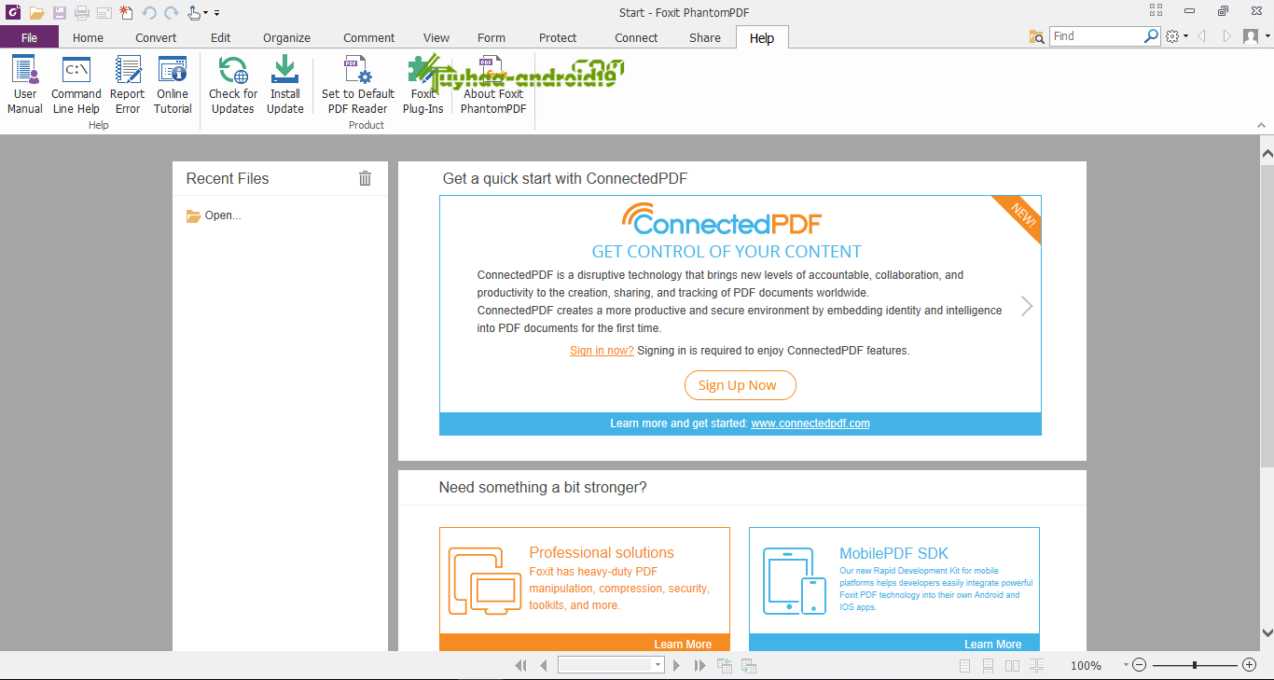
Task: Switch to the Comment tab
Action: pyautogui.click(x=368, y=37)
